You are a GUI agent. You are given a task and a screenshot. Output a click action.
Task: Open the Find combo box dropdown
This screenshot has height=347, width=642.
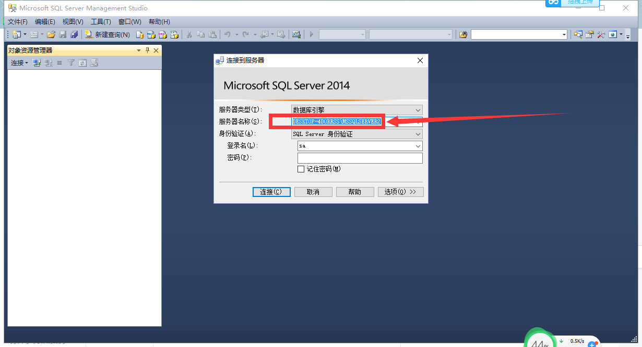pyautogui.click(x=564, y=34)
